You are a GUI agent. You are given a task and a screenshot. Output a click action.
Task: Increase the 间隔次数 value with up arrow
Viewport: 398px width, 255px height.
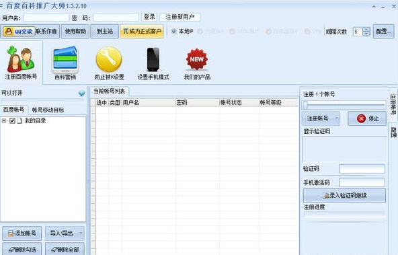click(x=366, y=29)
